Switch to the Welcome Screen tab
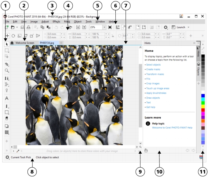This screenshot has height=178, width=208. click(24, 43)
